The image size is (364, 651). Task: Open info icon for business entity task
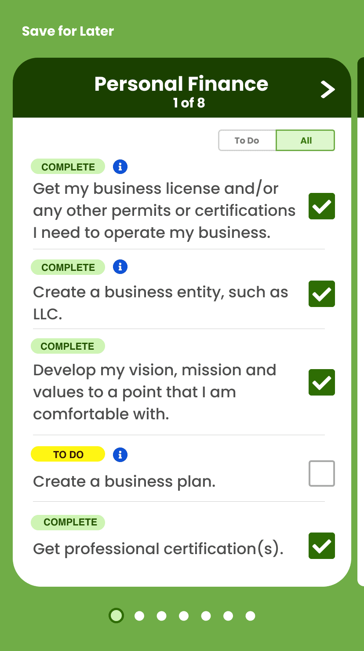pos(120,267)
